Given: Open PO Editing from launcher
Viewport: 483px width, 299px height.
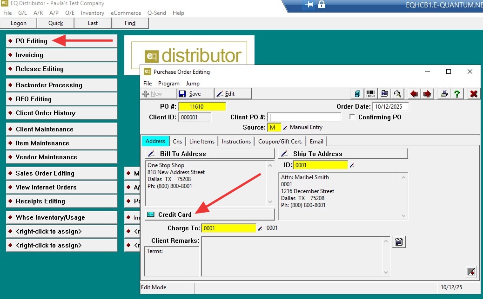Looking at the screenshot, I should point(61,41).
